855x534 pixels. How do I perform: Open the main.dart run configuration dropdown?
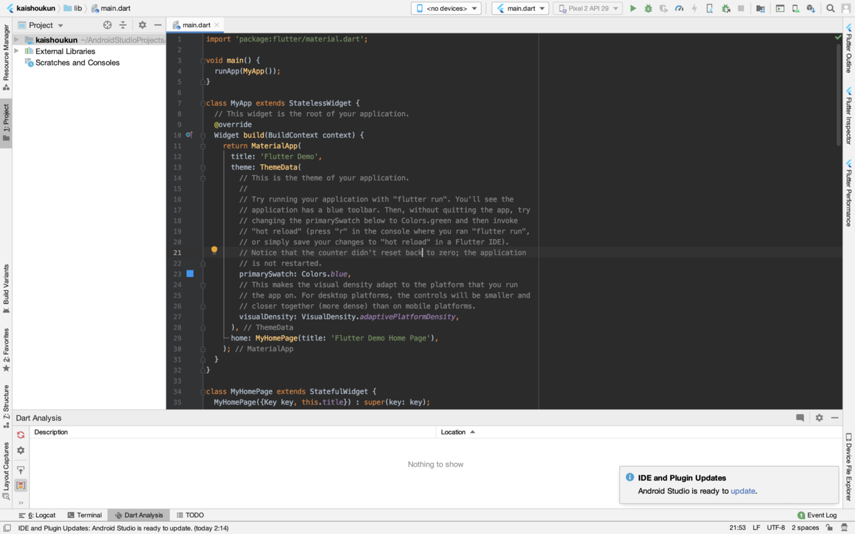click(520, 9)
